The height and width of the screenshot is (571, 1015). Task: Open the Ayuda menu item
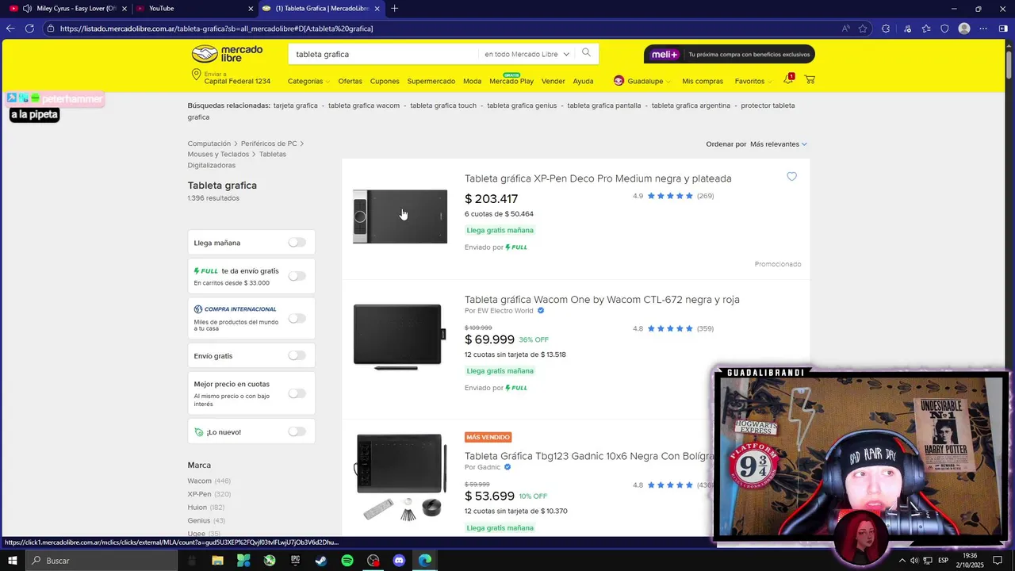[x=583, y=81]
